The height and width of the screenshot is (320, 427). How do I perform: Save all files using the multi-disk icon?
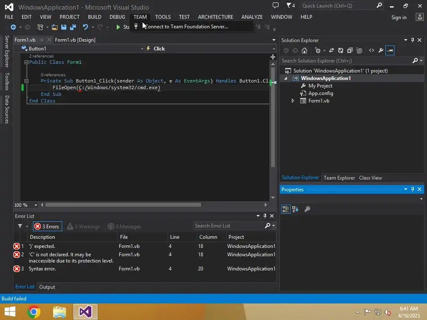tap(73, 27)
